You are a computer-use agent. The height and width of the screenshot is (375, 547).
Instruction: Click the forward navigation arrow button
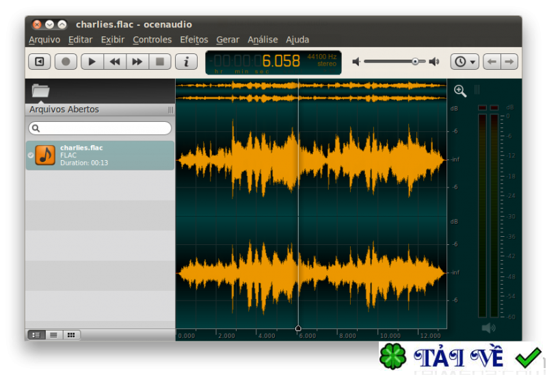[509, 62]
